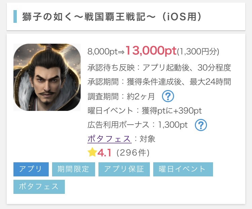
Task: Click the yellow star rating icon
Action: click(92, 153)
